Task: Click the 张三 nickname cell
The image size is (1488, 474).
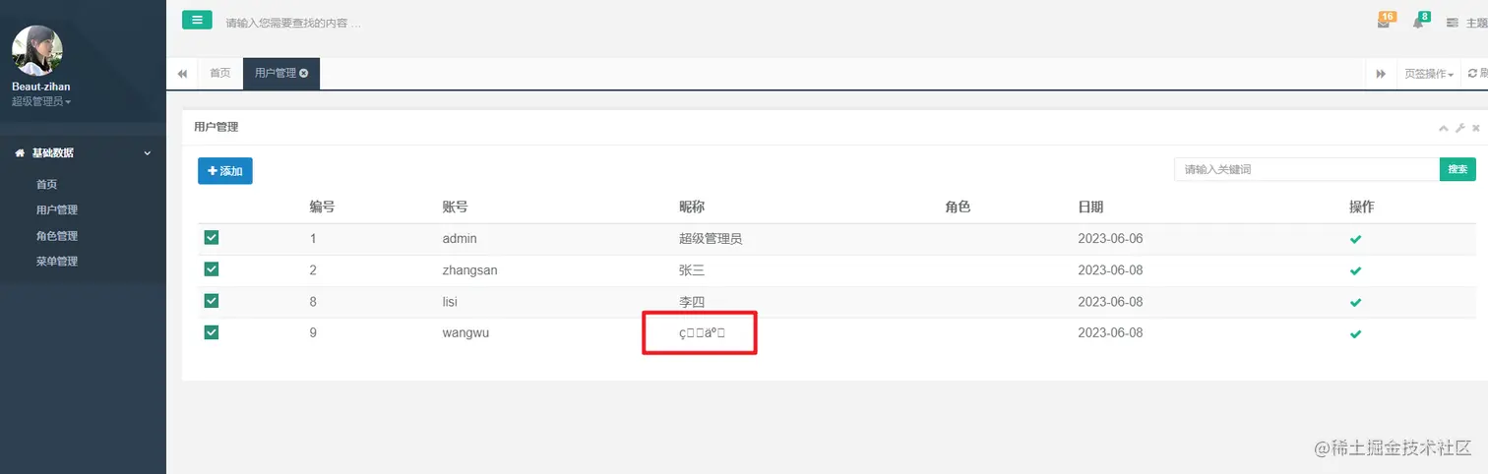Action: click(692, 270)
